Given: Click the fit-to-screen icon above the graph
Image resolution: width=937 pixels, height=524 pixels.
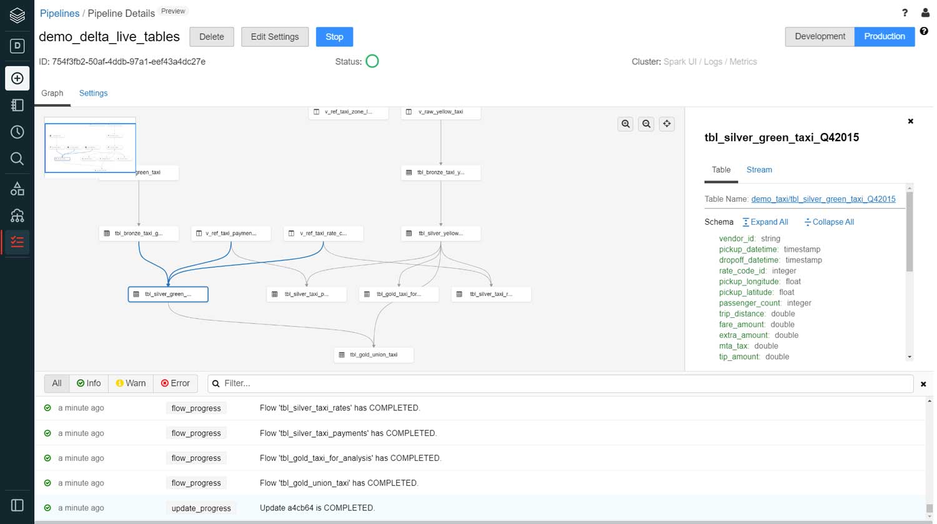Looking at the screenshot, I should pyautogui.click(x=667, y=124).
